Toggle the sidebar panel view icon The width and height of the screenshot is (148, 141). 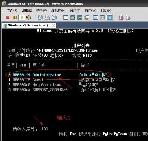tap(66, 18)
